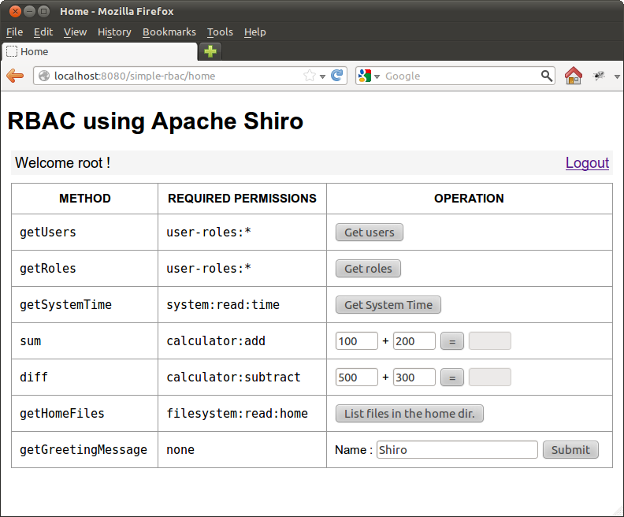
Task: Select the Home tab
Action: click(x=98, y=52)
